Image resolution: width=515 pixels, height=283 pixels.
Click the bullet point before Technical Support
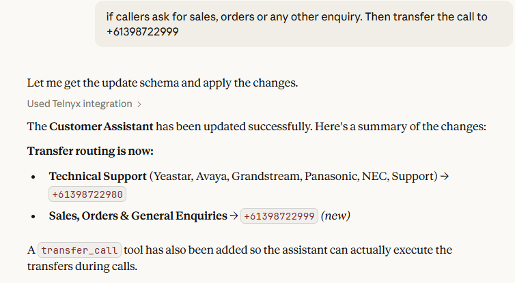tap(33, 177)
